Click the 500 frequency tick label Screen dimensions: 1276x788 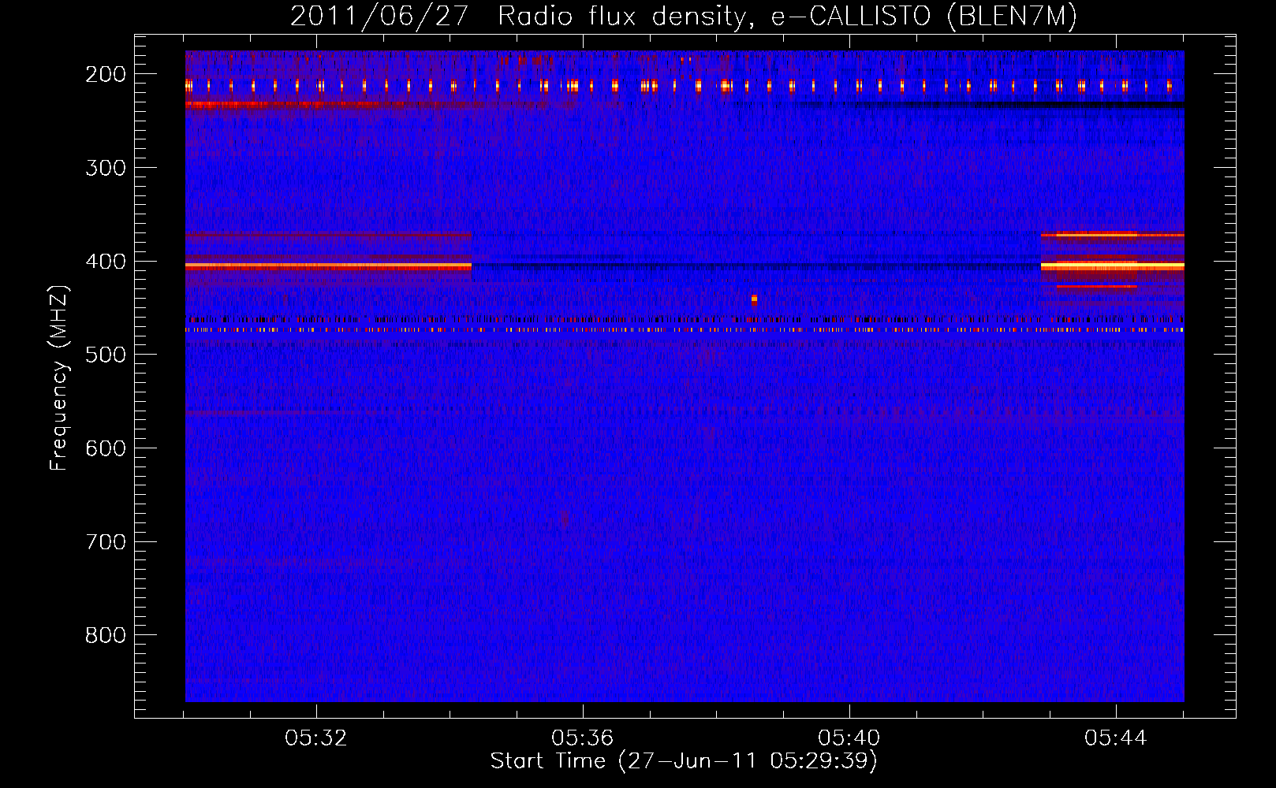click(106, 355)
